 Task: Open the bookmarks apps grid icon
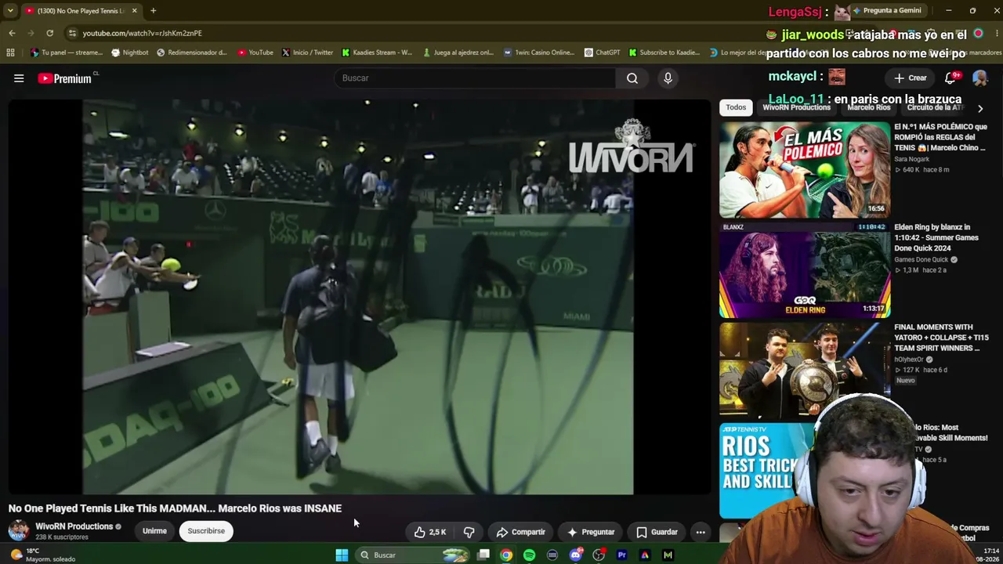click(x=10, y=52)
